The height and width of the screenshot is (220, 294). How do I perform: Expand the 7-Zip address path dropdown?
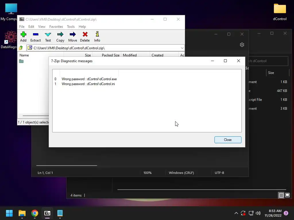[x=182, y=48]
